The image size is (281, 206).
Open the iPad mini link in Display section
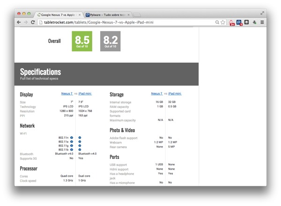(85, 93)
